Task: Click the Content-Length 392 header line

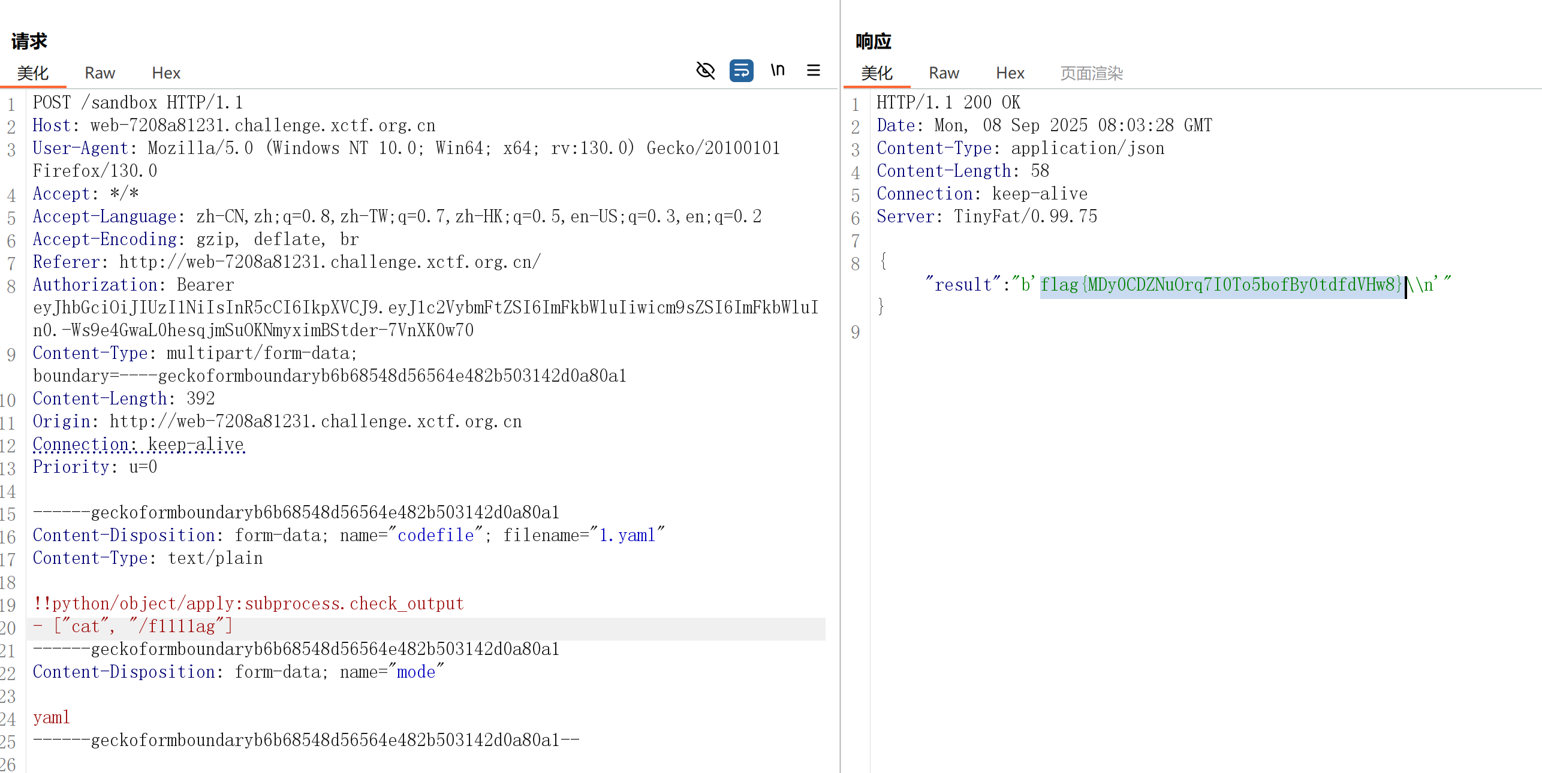Action: [x=124, y=398]
